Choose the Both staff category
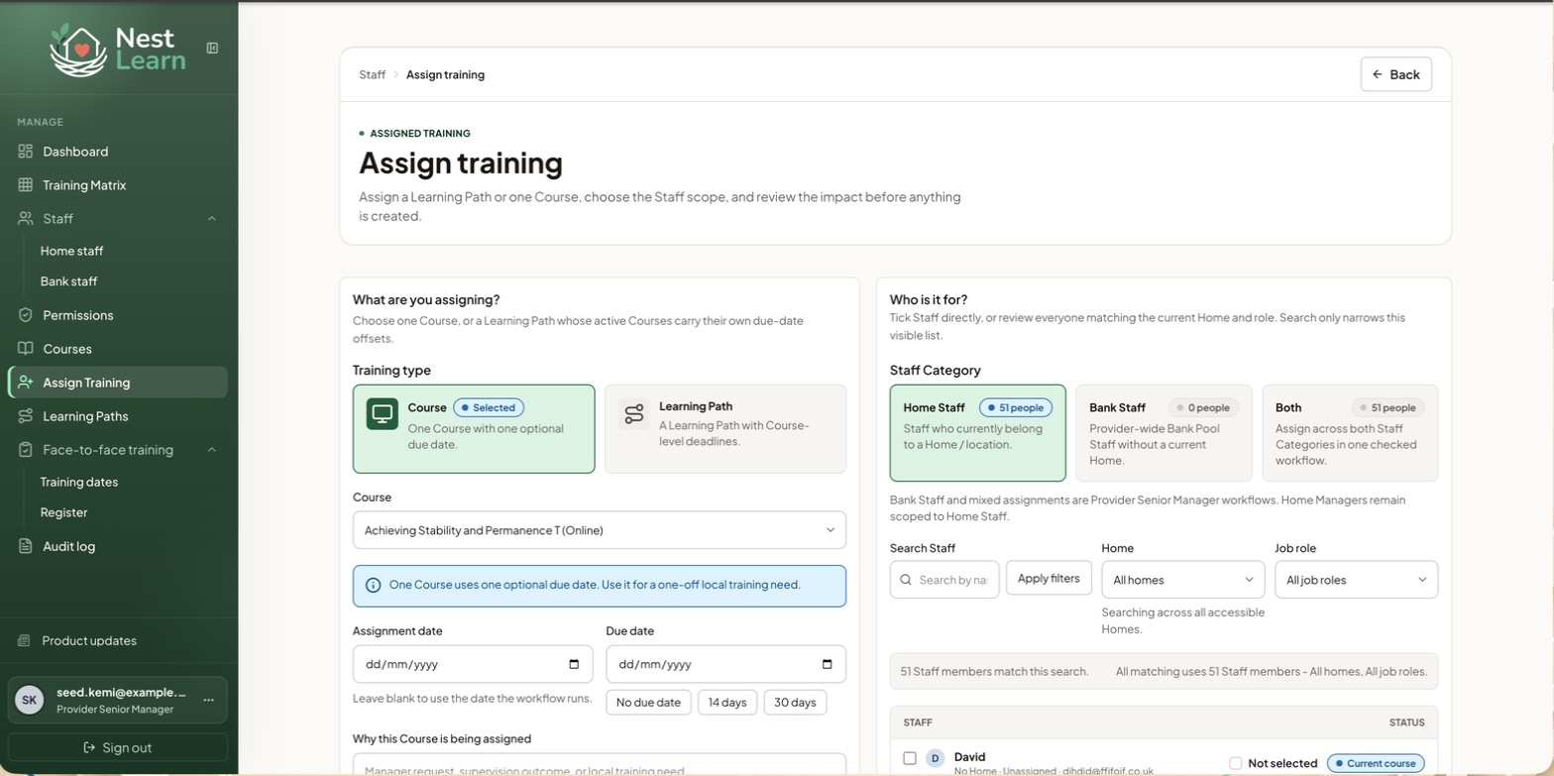 (1350, 433)
